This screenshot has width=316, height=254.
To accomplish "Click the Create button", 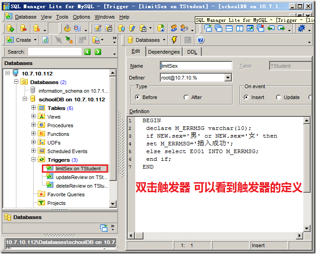I will click(x=19, y=40).
